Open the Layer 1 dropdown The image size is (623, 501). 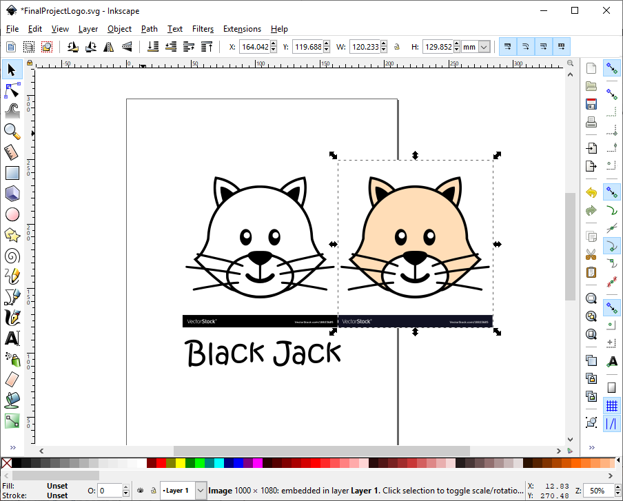(201, 491)
